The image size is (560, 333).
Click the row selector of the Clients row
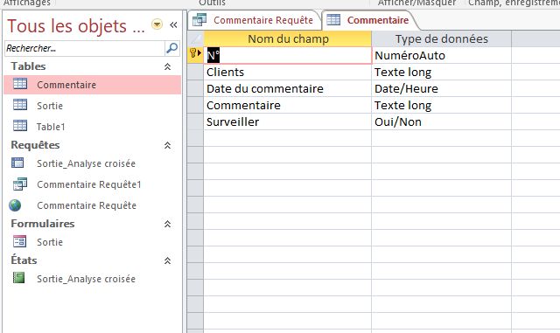tap(195, 72)
